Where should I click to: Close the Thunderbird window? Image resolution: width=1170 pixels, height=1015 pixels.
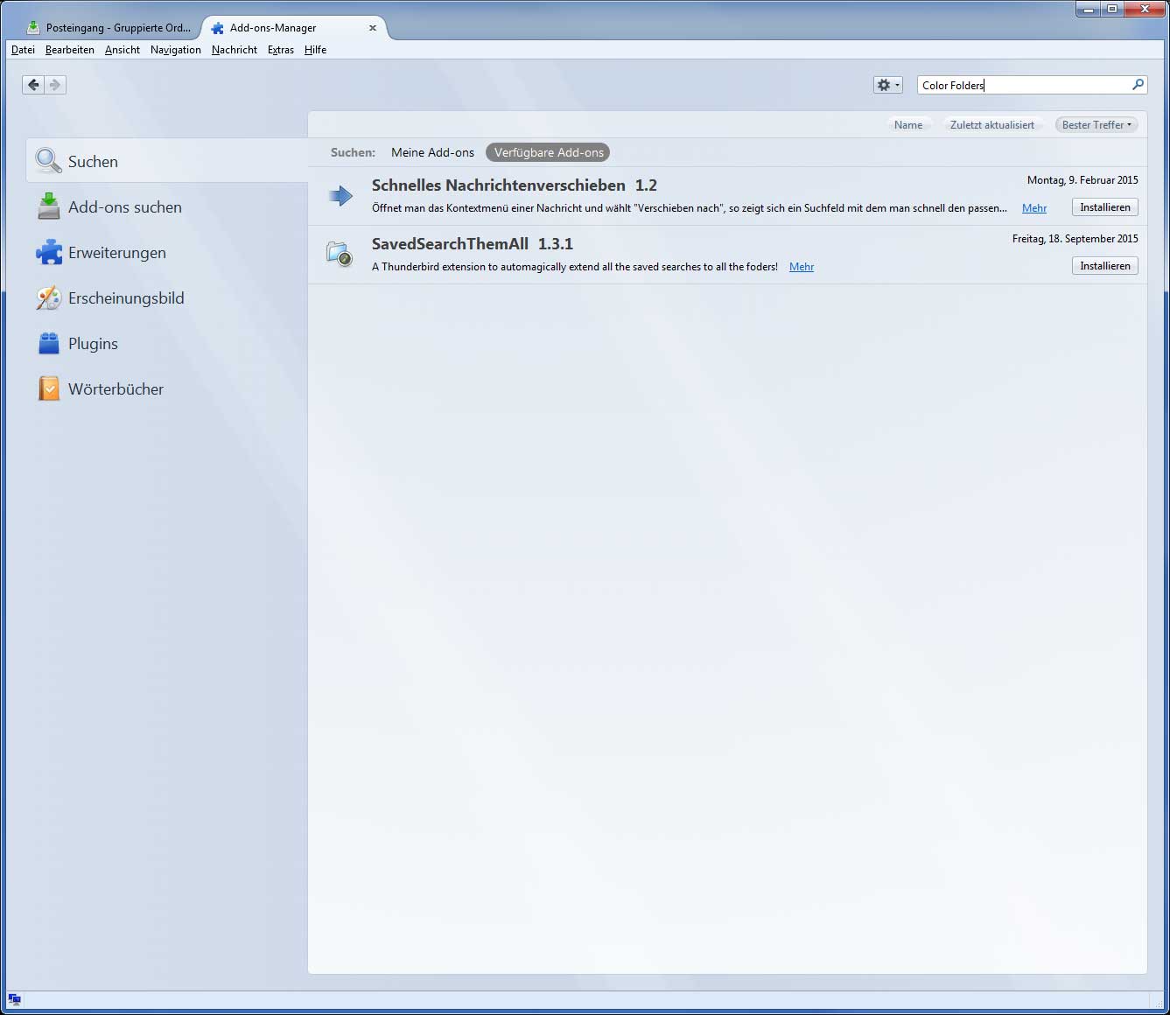click(x=1144, y=10)
